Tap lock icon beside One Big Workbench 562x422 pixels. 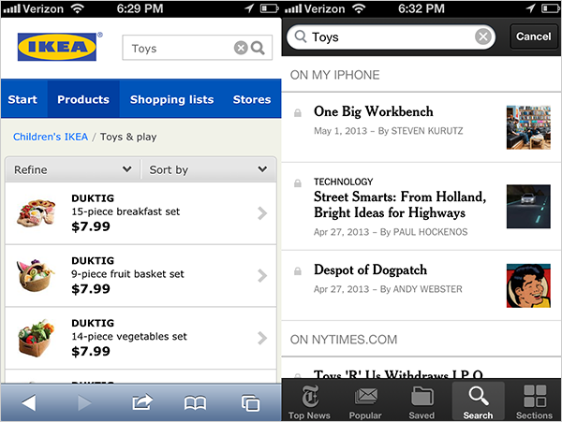coord(298,112)
